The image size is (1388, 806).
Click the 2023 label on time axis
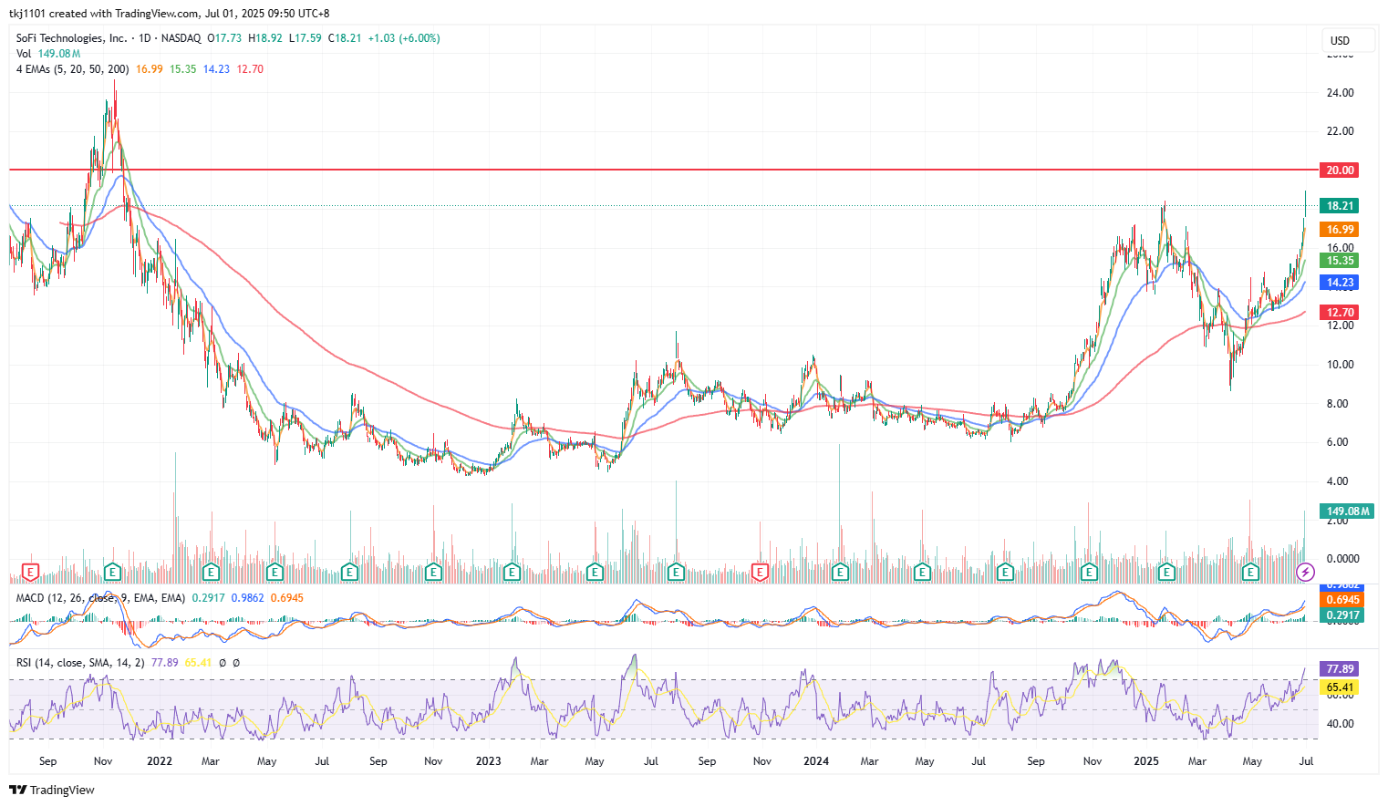tap(488, 761)
